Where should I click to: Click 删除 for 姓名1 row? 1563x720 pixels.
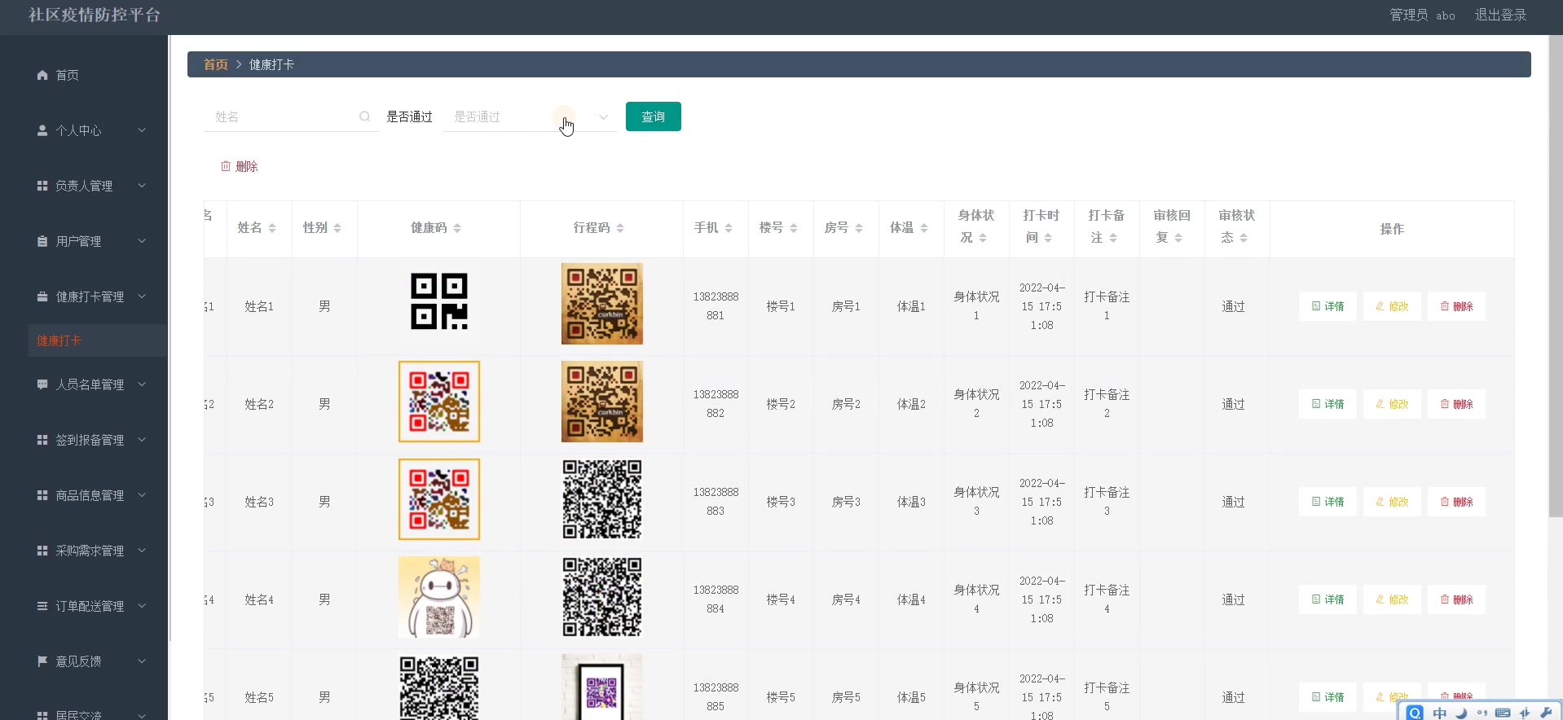pos(1456,306)
